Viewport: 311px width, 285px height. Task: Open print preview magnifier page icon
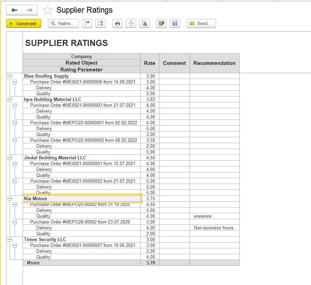coord(144,23)
